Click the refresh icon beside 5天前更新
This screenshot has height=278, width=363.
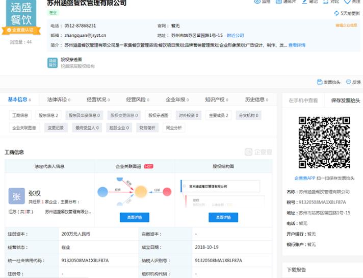[x=336, y=13]
